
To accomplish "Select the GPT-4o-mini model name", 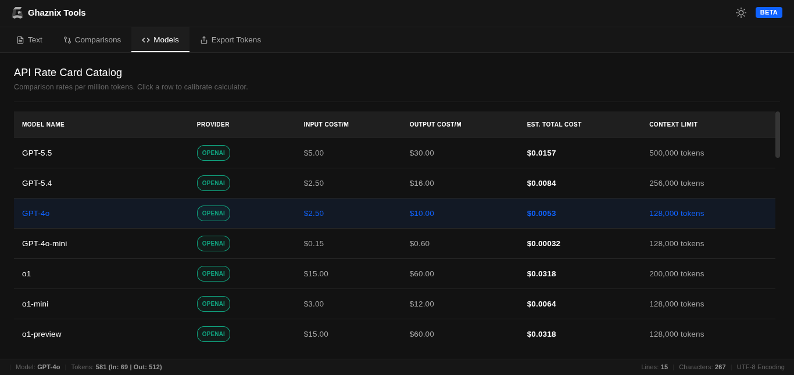I will pos(45,244).
